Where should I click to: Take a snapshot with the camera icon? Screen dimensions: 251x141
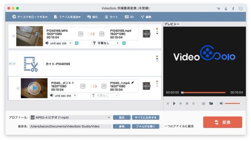(203, 103)
